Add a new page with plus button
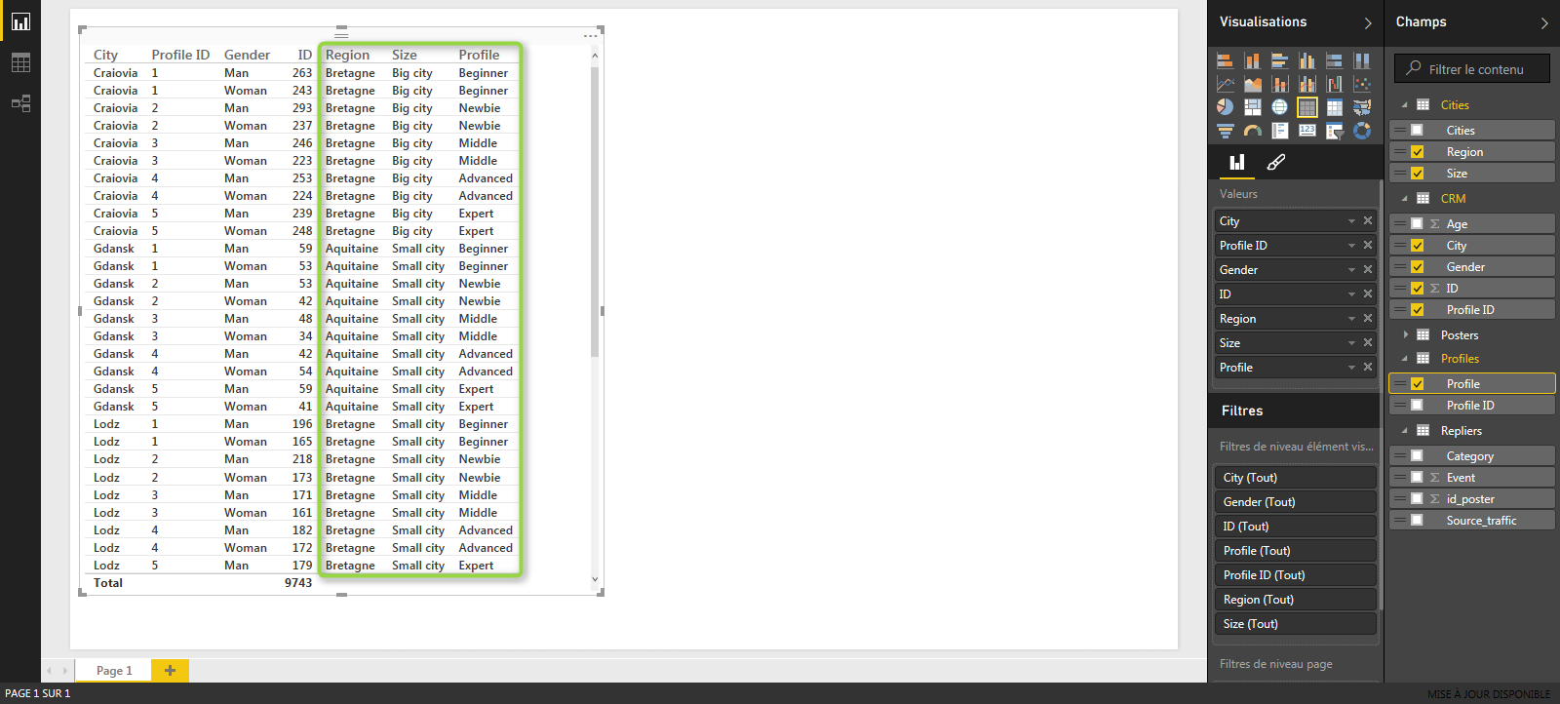 tap(170, 671)
